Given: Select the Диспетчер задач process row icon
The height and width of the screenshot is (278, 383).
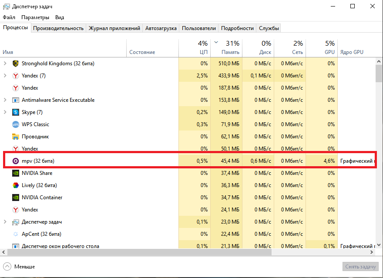Looking at the screenshot, I should click(16, 222).
